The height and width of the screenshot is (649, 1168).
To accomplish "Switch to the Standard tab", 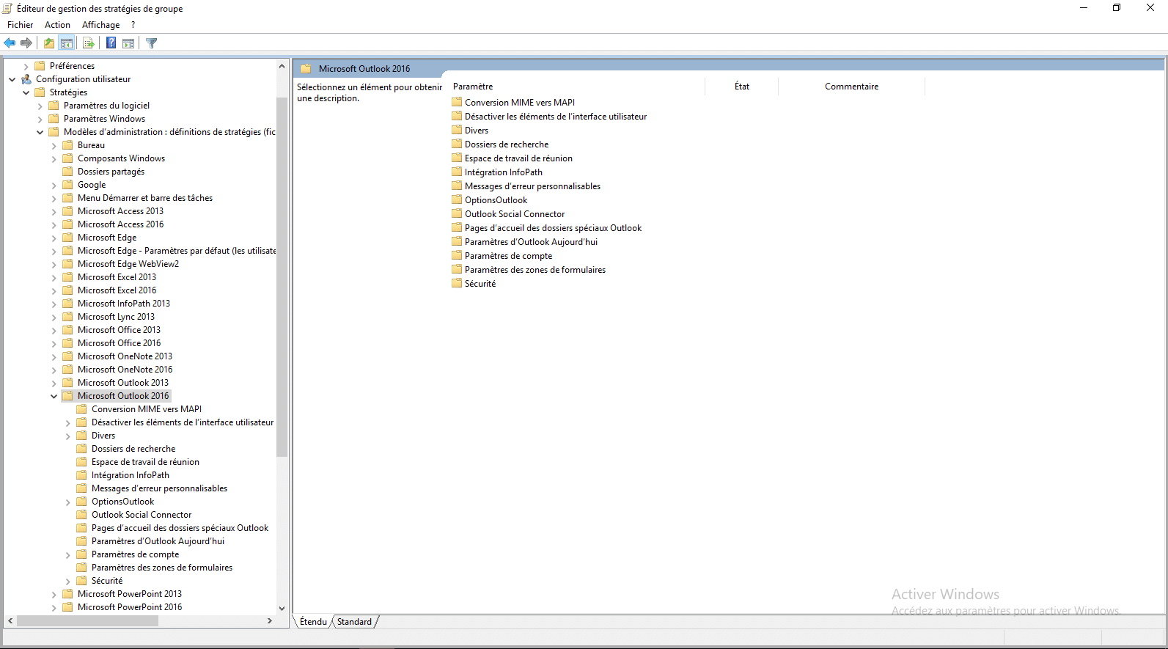I will click(354, 622).
